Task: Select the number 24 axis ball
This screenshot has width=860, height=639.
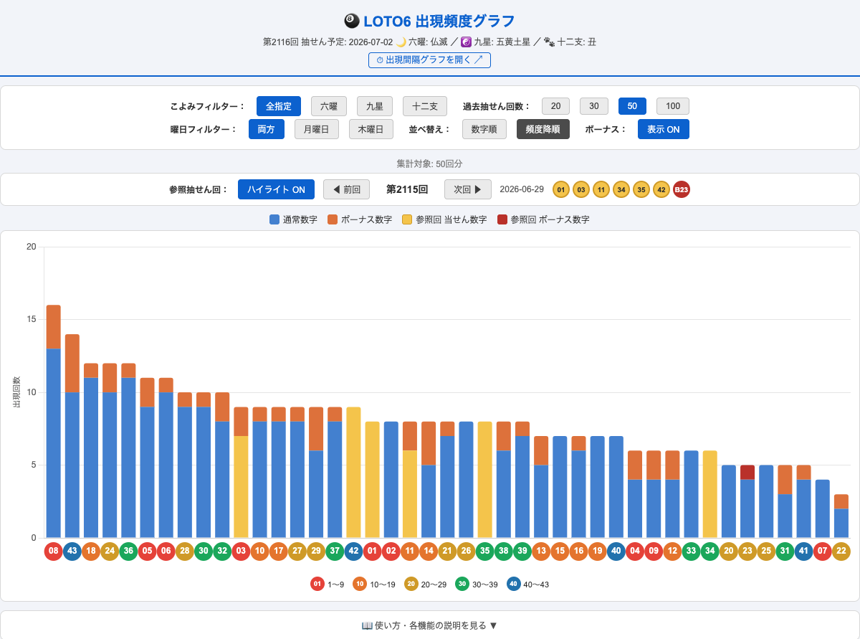Action: coord(110,552)
